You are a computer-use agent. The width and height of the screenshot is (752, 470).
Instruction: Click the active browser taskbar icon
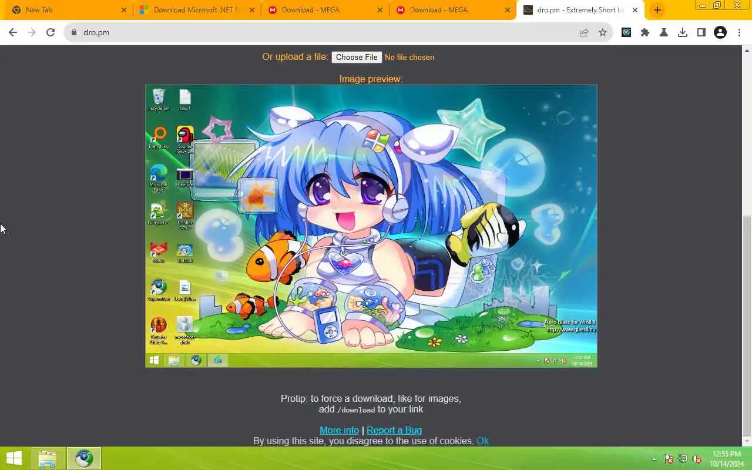(83, 458)
